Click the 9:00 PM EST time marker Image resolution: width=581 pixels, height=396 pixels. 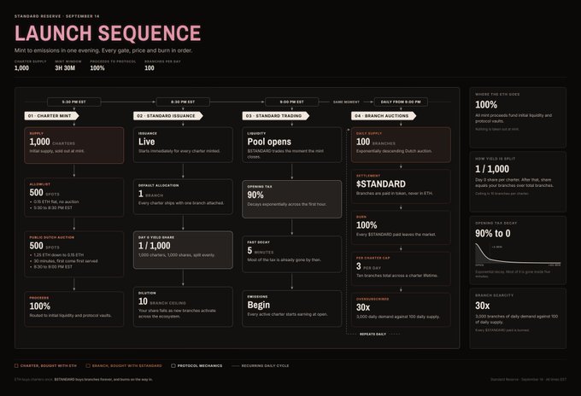point(292,102)
